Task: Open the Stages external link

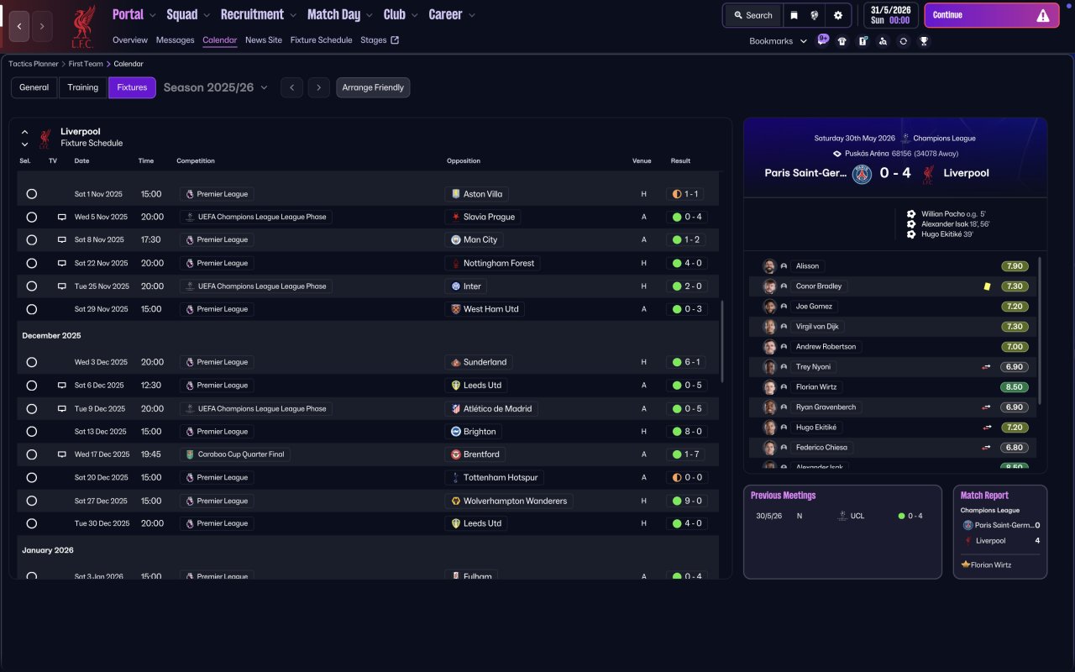Action: click(x=380, y=40)
